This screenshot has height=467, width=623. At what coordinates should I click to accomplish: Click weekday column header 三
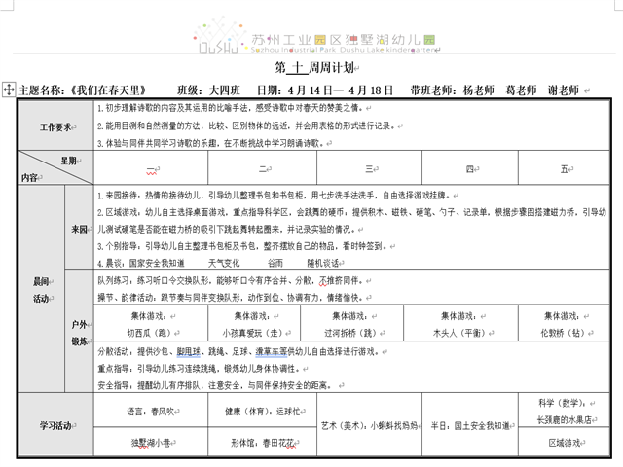pos(370,168)
